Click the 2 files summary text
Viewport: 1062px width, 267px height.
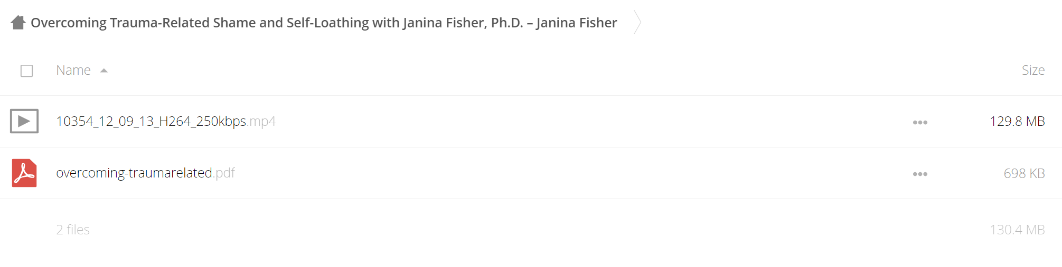pyautogui.click(x=73, y=230)
